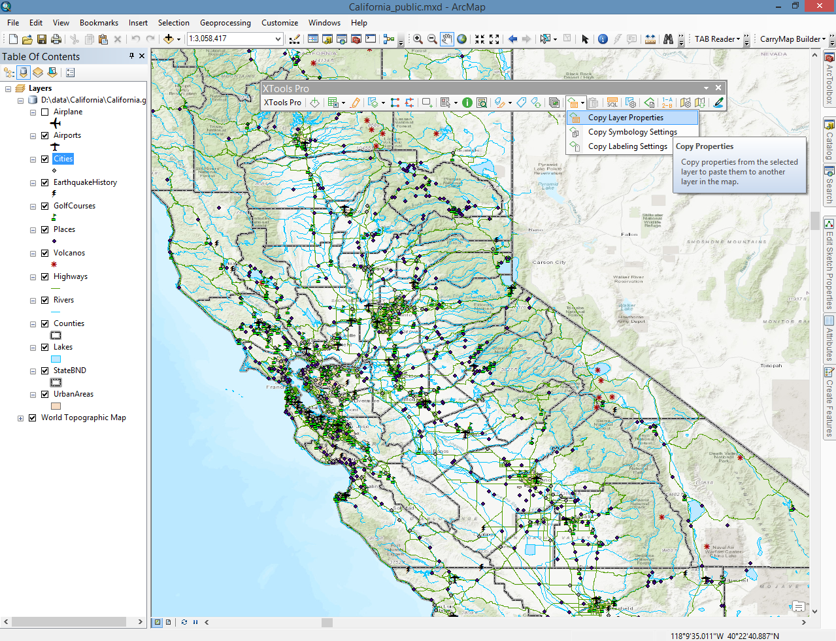Click the Add Data button
Image resolution: width=836 pixels, height=641 pixels.
pos(169,39)
